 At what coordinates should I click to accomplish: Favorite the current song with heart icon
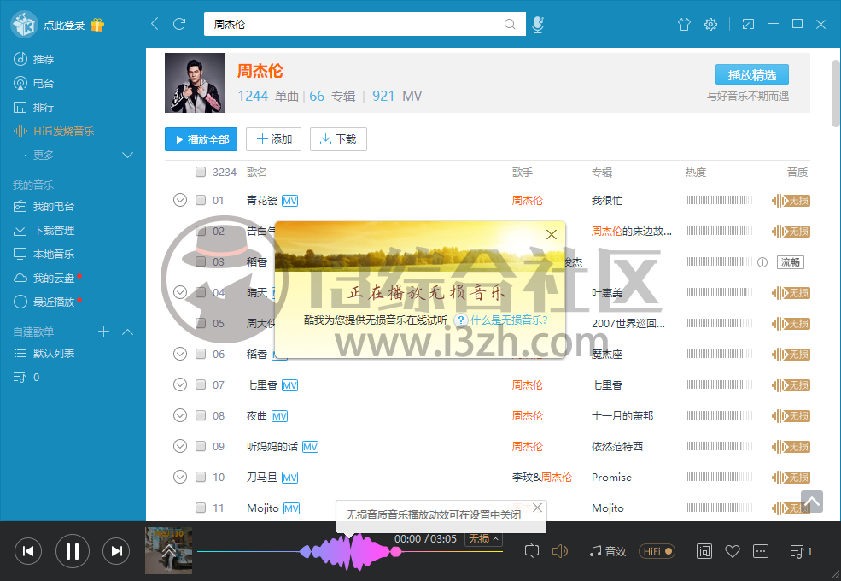tap(732, 551)
